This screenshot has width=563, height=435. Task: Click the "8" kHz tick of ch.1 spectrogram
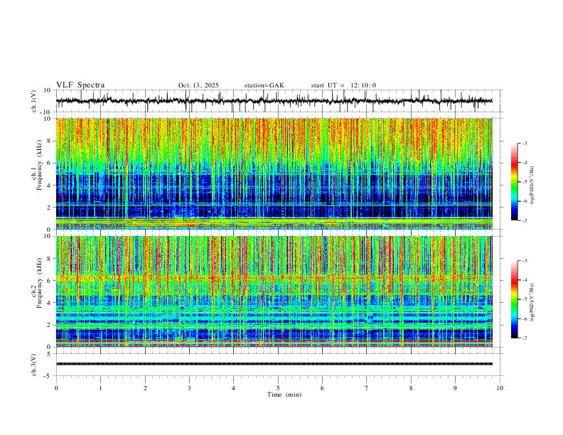coord(50,141)
